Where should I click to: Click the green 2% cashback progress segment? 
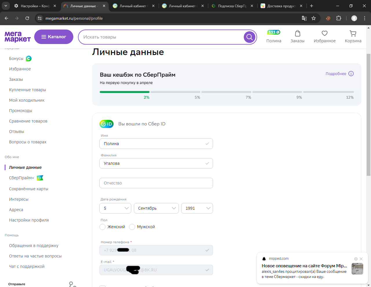[125, 92]
